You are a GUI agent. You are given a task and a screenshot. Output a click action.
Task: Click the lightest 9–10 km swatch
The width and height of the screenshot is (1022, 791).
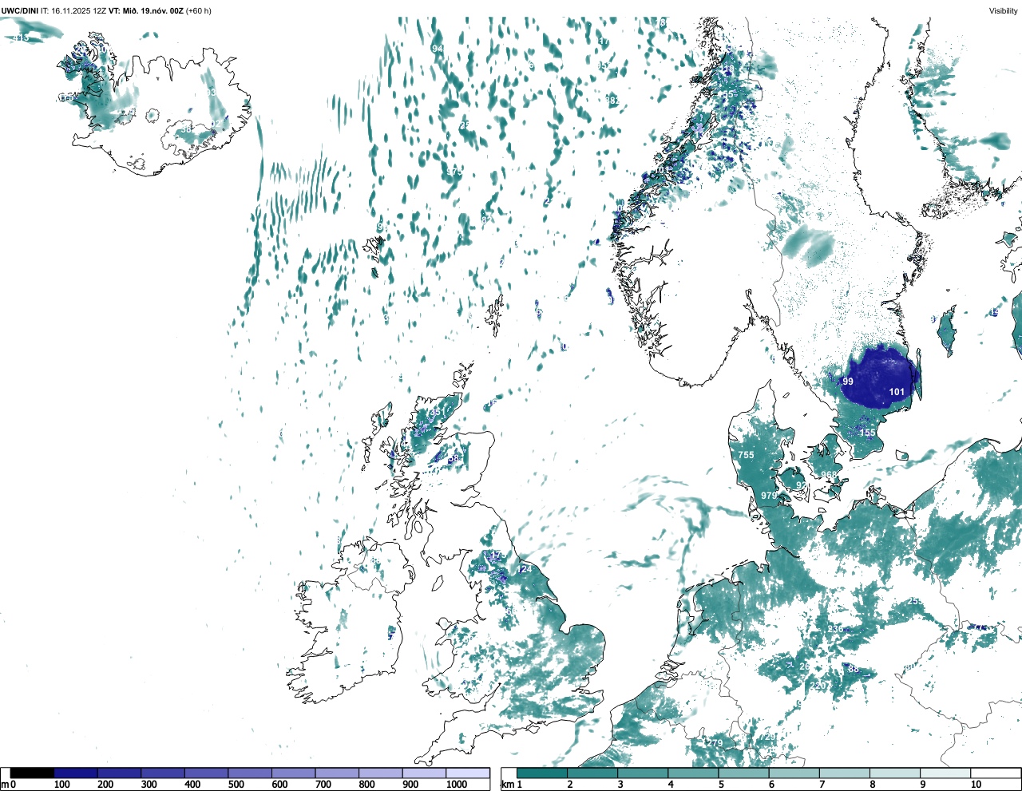coord(946,773)
